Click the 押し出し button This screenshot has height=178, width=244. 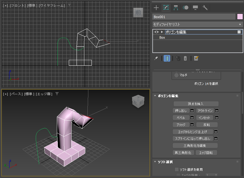[181, 111]
